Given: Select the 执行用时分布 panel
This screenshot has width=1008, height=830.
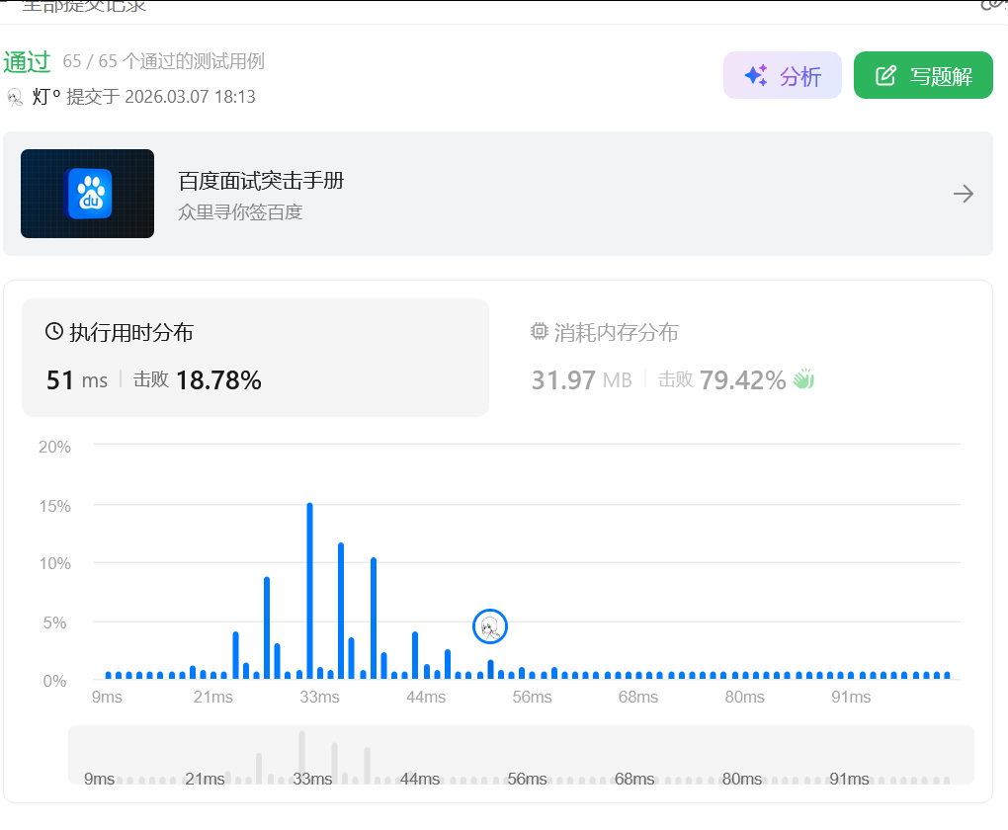Looking at the screenshot, I should [x=130, y=333].
